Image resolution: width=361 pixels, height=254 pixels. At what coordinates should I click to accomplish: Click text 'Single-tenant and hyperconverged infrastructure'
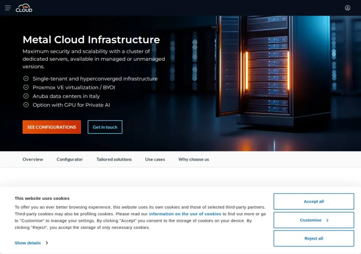[x=95, y=79]
